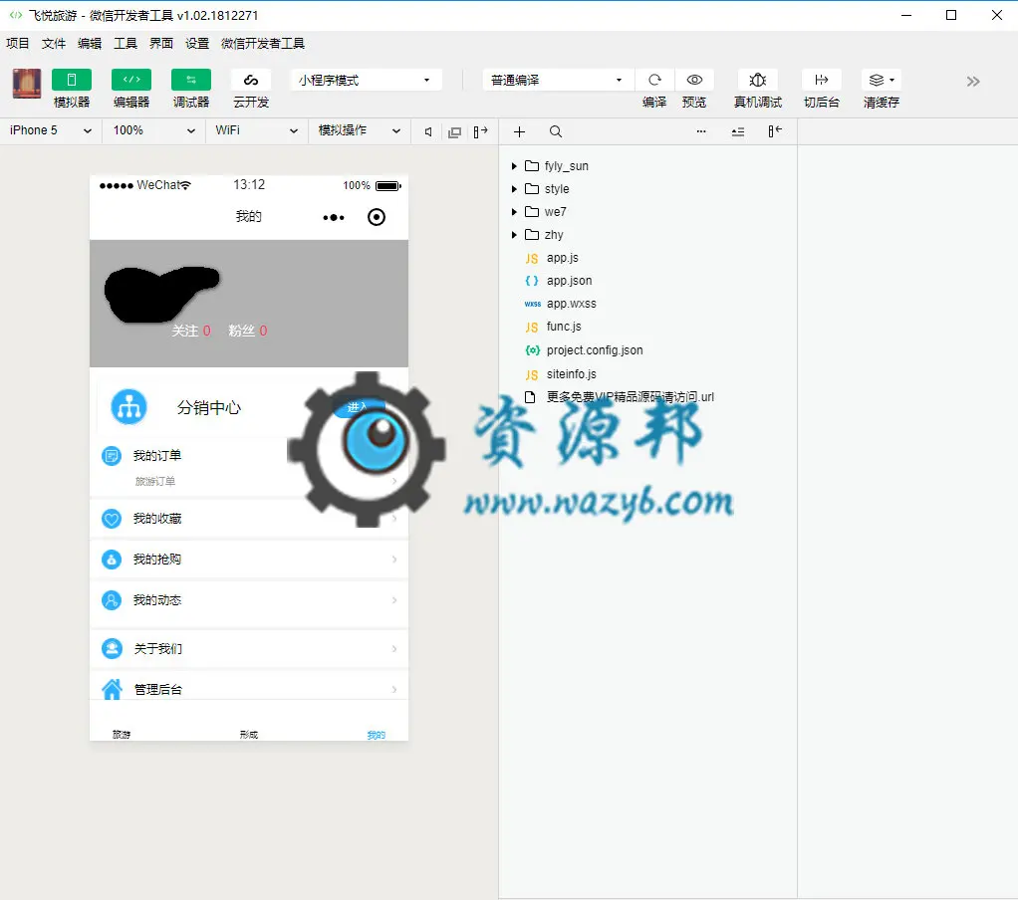
Task: Open 我的收藏 favorites row
Action: [x=249, y=519]
